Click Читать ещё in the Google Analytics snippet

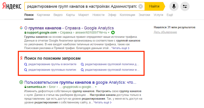pos(120,48)
